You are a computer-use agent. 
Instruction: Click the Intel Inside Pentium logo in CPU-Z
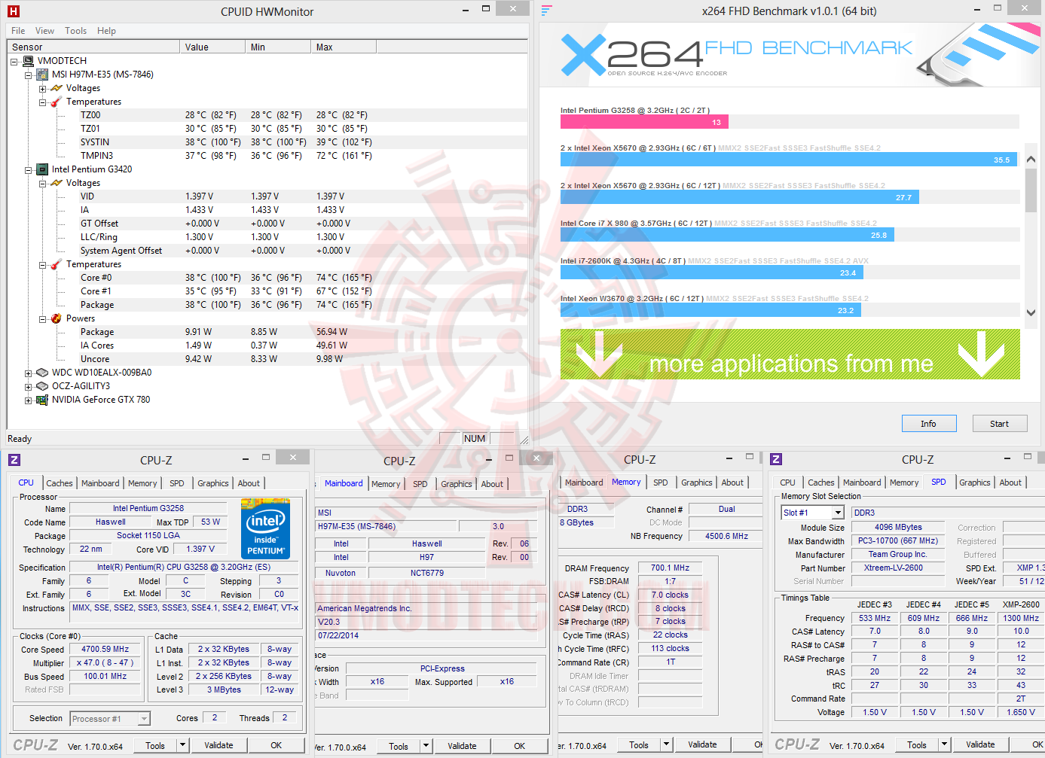[266, 530]
